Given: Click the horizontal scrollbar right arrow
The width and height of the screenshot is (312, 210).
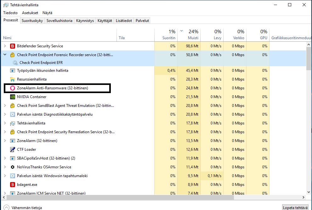Looking at the screenshot, I should [x=303, y=197].
